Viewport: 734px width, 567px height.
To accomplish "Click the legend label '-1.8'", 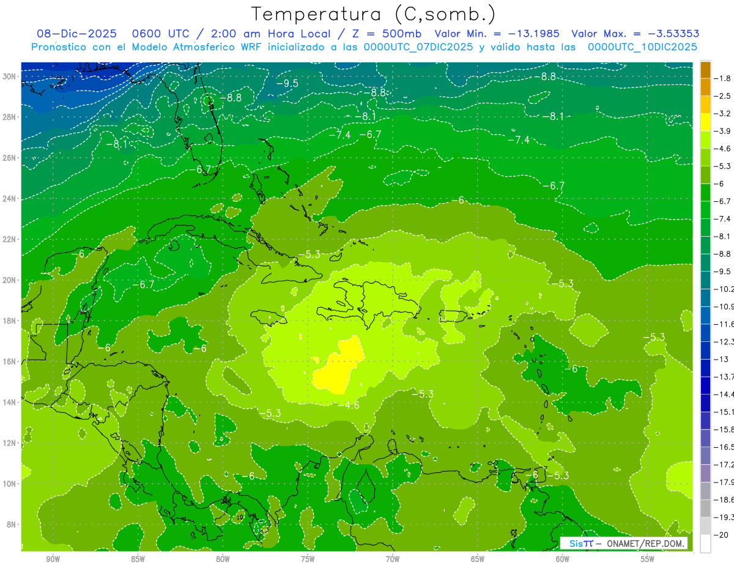I will click(724, 78).
